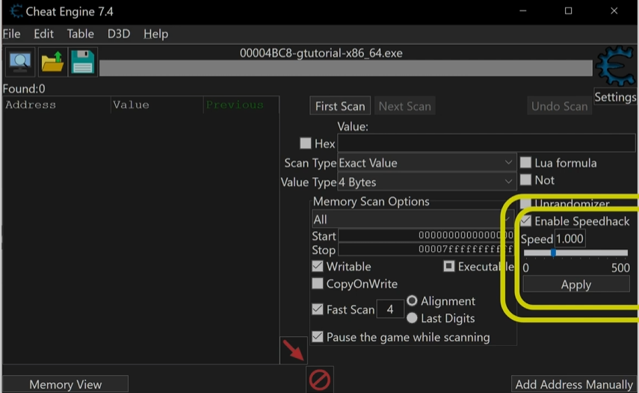Screen dimensions: 639x393
Task: Click the Cheat Engine gear logo
Action: tap(615, 66)
